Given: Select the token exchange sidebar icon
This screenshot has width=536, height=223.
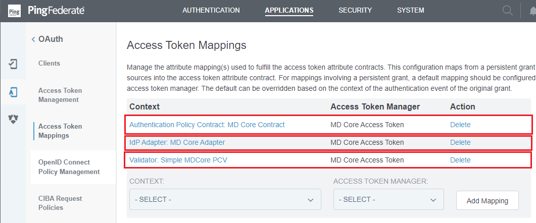Looking at the screenshot, I should click(13, 119).
